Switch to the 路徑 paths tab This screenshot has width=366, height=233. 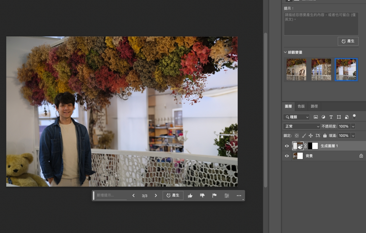[x=314, y=106]
